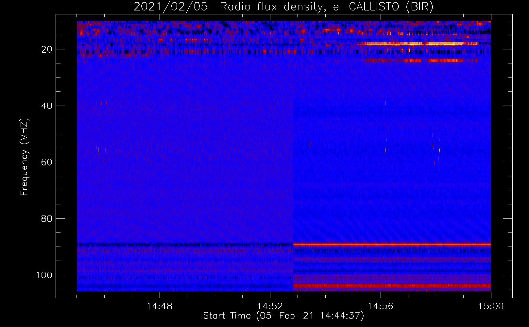Screen dimensions: 529x327
Task: Click the 'Start Time (05-Feb-21 14:44:37)' label
Action: [x=283, y=316]
